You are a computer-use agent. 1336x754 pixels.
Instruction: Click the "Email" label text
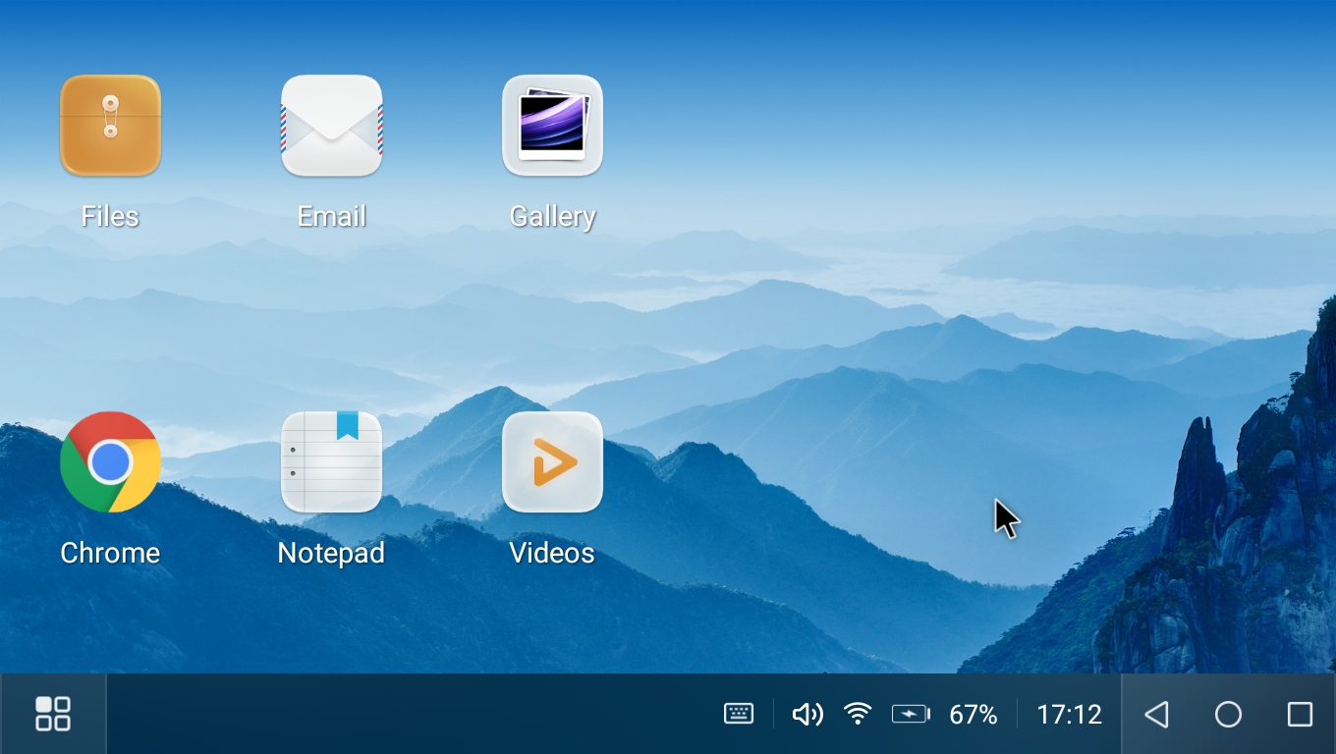pyautogui.click(x=331, y=216)
